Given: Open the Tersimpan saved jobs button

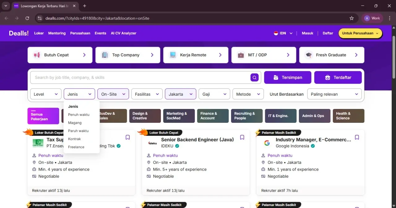Looking at the screenshot, I should [x=288, y=77].
